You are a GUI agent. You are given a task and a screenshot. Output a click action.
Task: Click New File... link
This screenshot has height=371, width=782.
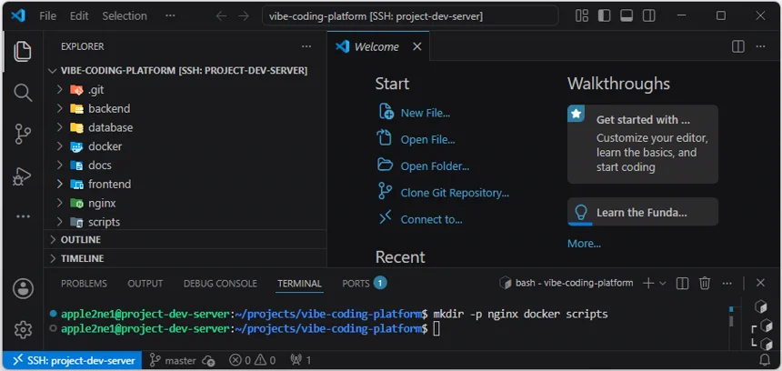415,113
